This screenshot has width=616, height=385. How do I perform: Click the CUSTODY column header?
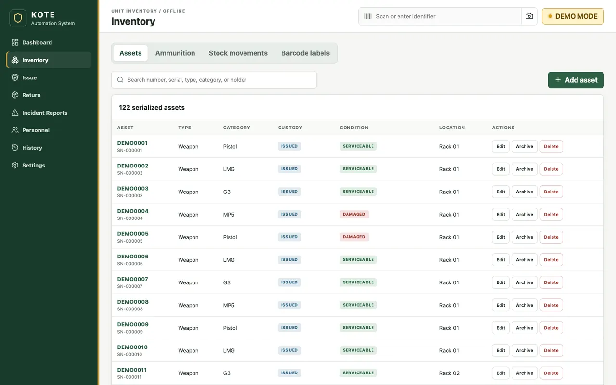(x=290, y=128)
